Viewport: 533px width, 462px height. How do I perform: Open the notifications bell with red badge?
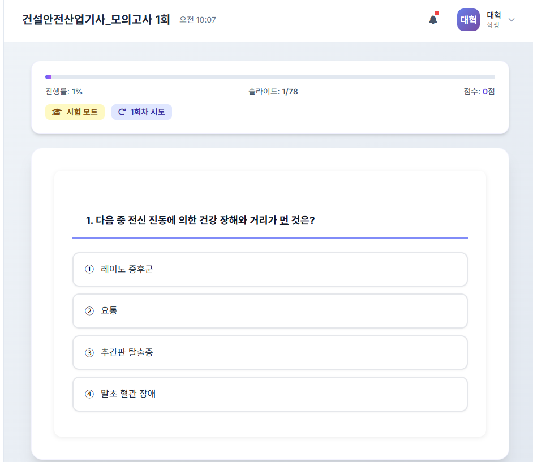coord(433,19)
